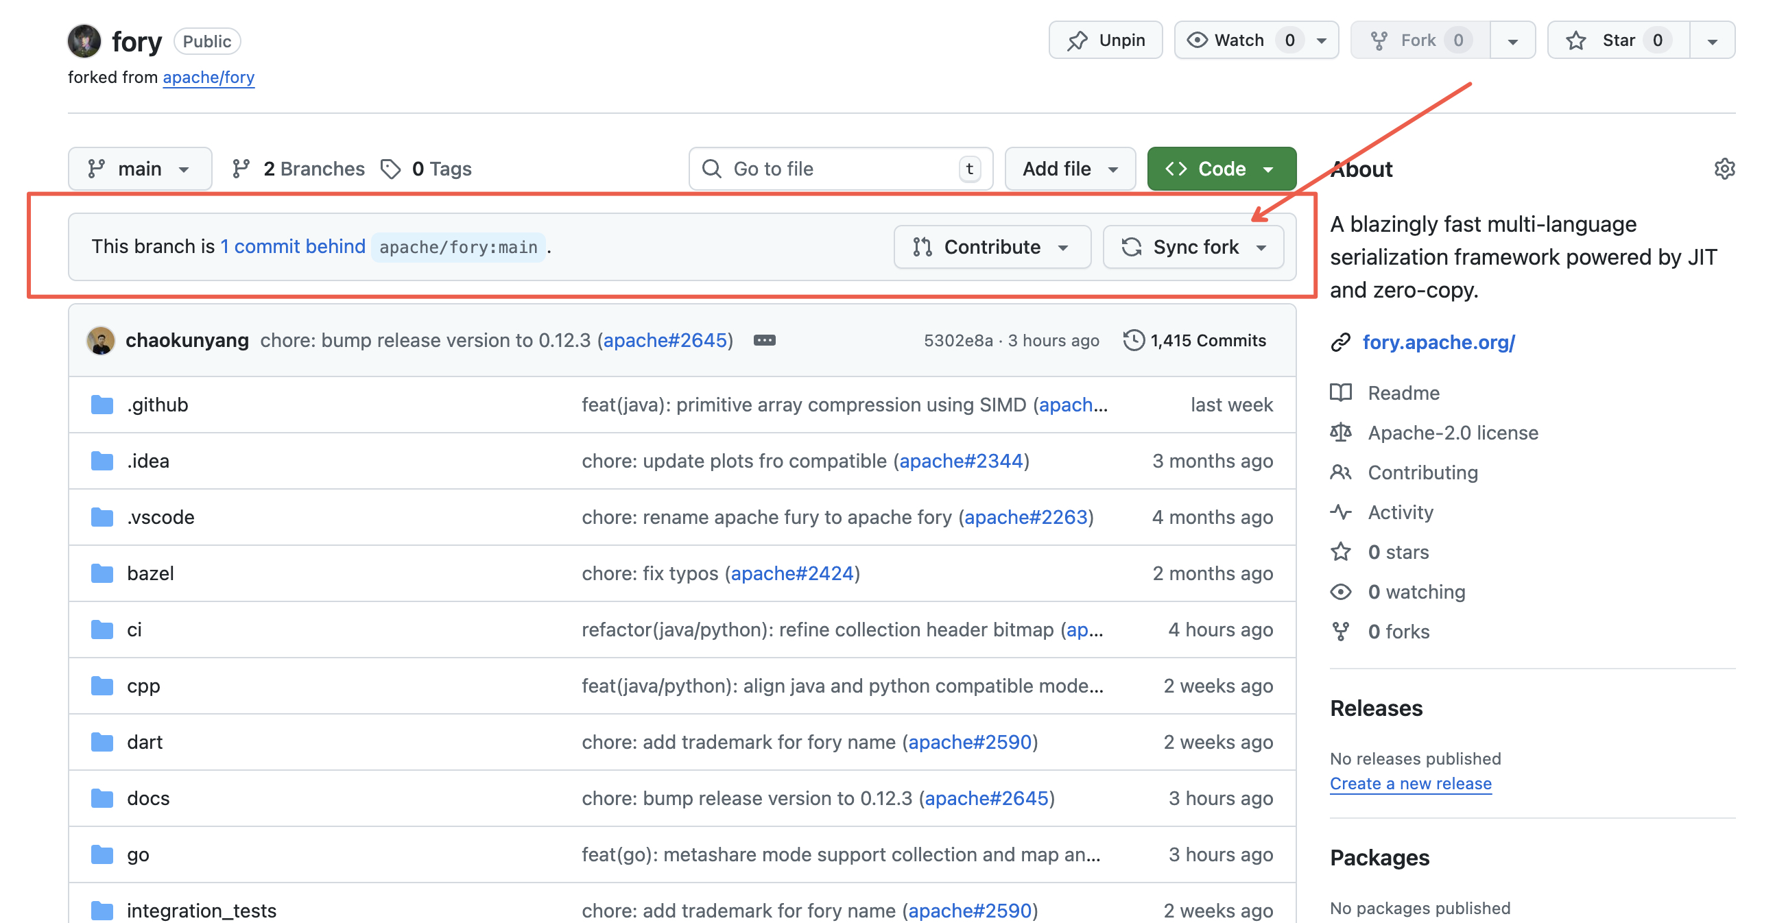The image size is (1786, 923).
Task: Open the green Code menu
Action: coord(1221,169)
